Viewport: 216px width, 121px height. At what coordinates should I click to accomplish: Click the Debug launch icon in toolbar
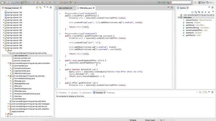(159, 2)
